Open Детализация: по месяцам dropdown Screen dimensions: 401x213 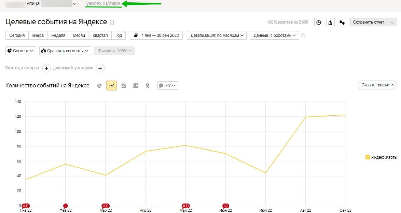(217, 35)
